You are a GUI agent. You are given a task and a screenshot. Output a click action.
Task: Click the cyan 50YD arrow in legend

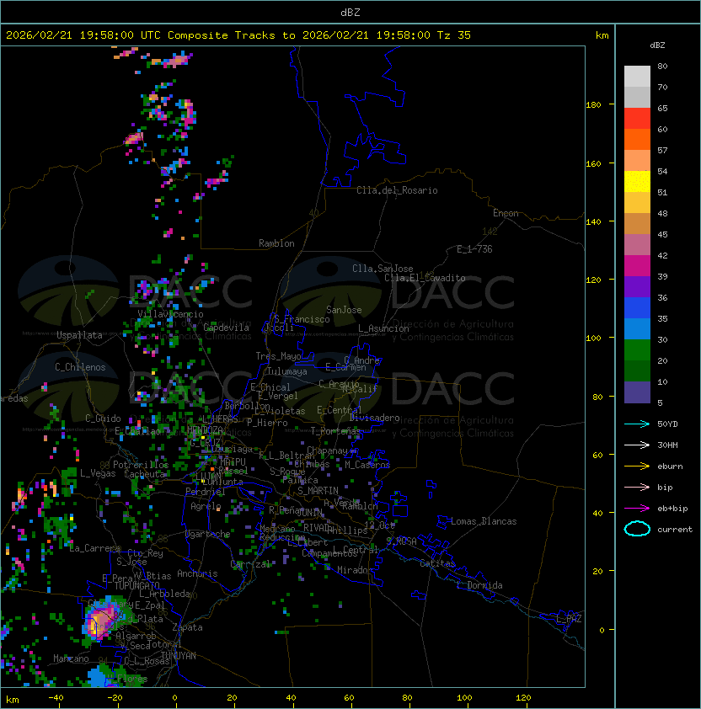click(x=637, y=424)
